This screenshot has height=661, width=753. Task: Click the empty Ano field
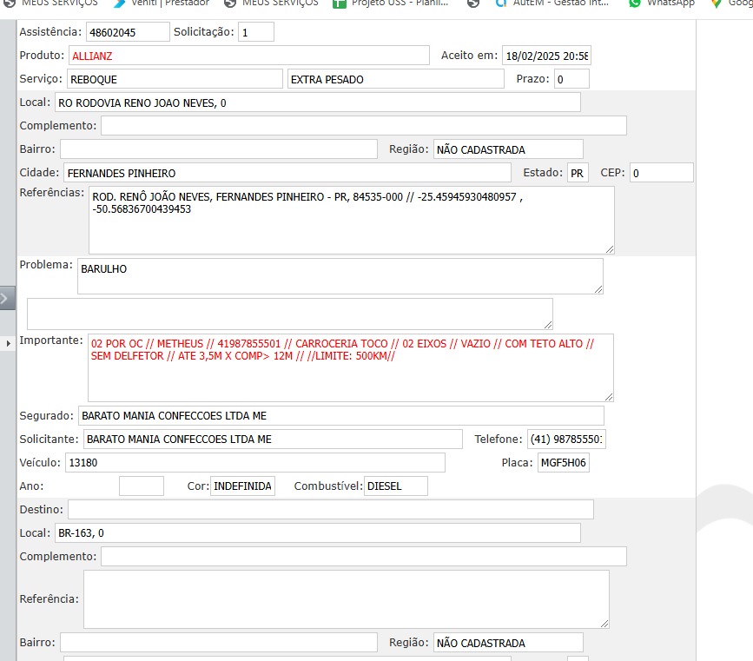(142, 486)
